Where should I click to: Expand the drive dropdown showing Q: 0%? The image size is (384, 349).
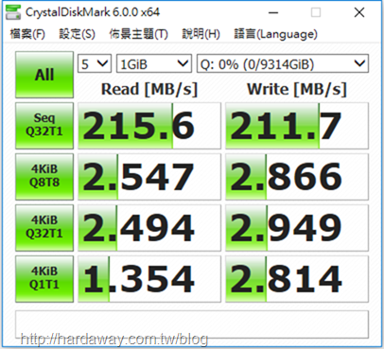tap(283, 64)
